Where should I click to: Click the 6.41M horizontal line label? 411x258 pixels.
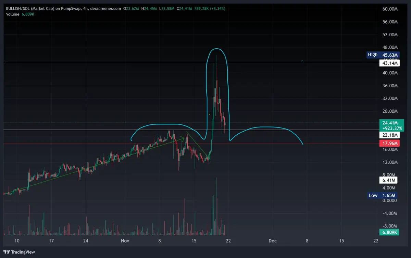388,180
